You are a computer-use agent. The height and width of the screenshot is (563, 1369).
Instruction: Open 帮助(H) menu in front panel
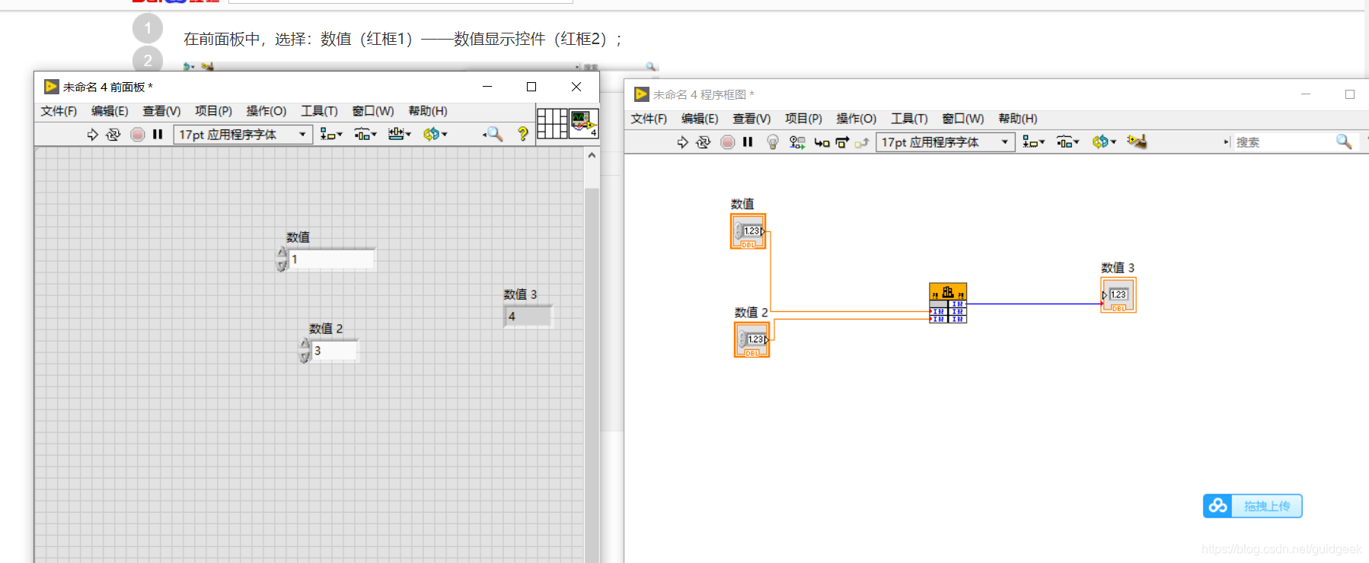[x=428, y=111]
